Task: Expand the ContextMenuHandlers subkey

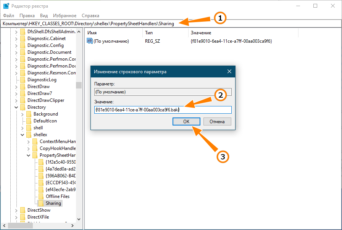Action: 28,142
